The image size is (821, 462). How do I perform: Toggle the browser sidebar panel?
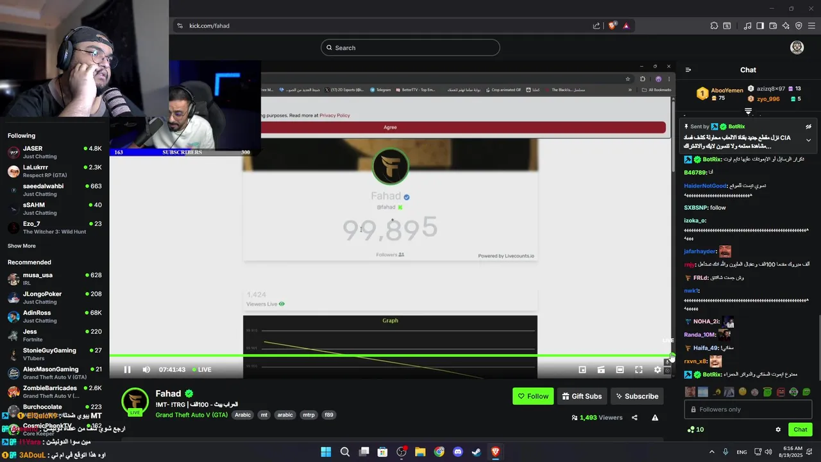[x=760, y=26]
